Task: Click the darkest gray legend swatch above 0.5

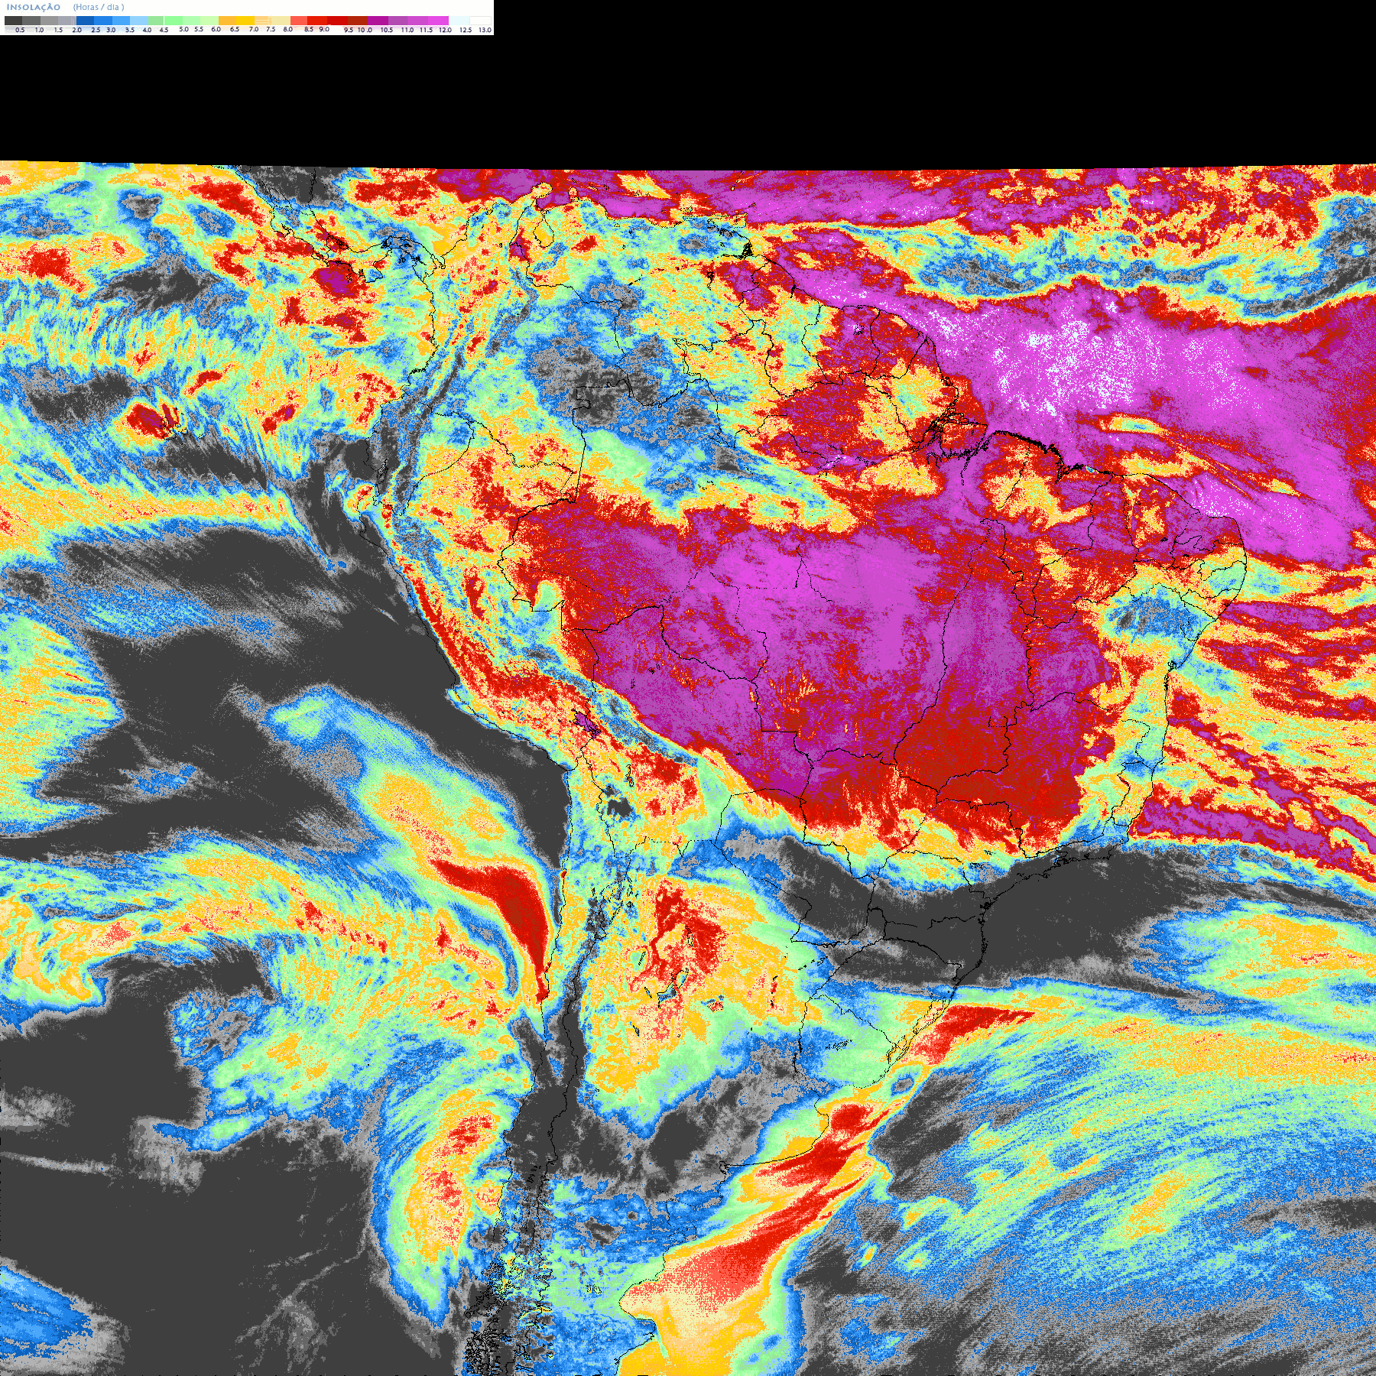Action: click(x=13, y=21)
